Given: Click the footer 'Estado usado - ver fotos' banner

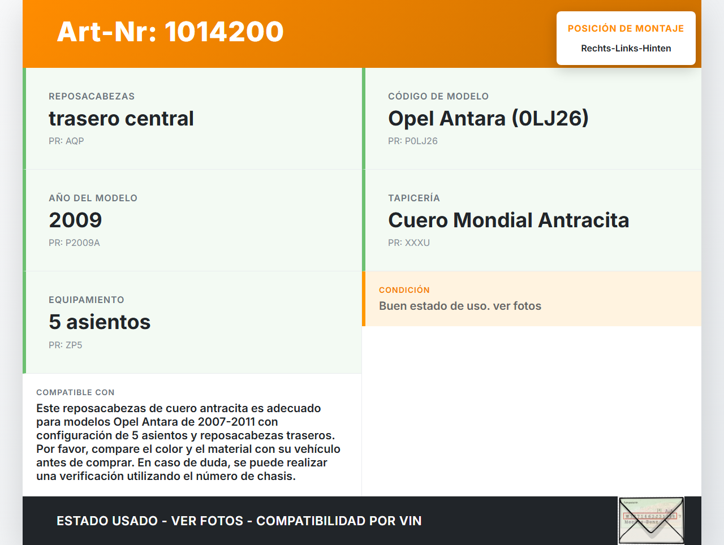Looking at the screenshot, I should [x=239, y=521].
